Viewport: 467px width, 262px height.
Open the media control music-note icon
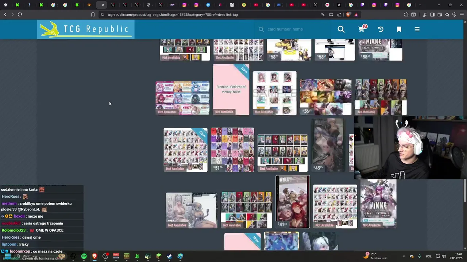click(x=425, y=15)
